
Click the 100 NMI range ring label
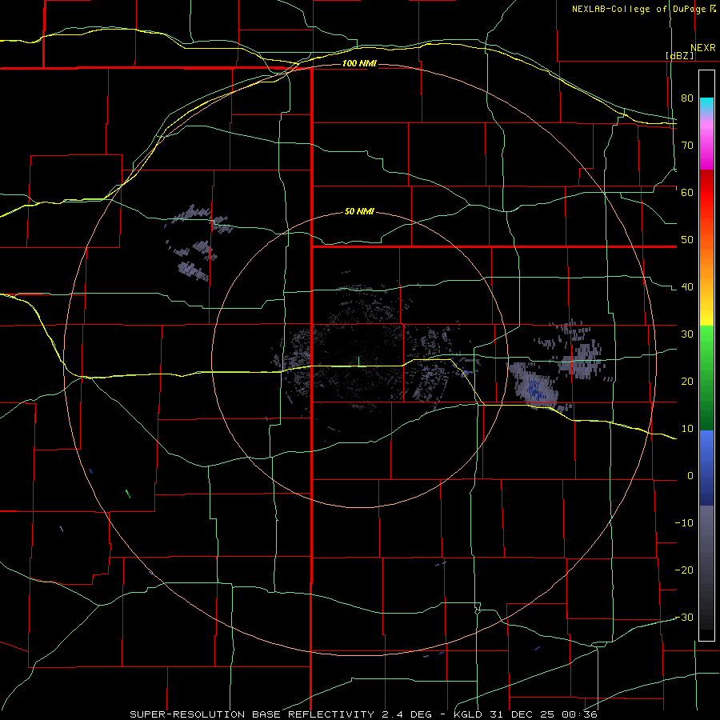tap(359, 63)
